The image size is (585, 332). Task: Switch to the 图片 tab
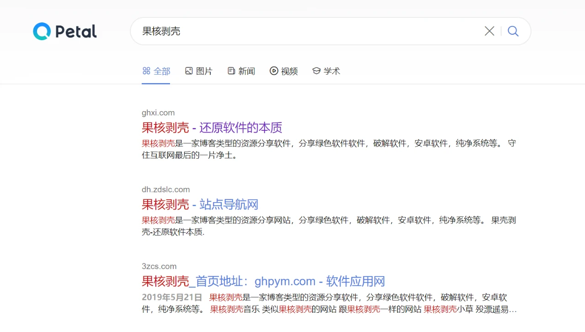199,71
